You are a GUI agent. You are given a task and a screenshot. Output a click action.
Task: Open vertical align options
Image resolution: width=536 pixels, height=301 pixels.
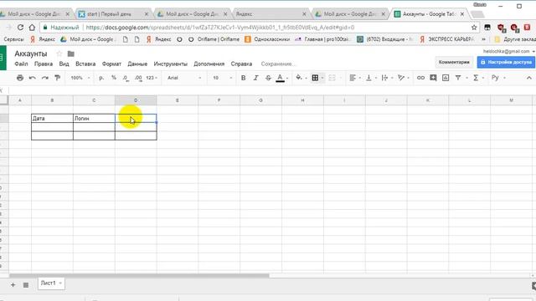(x=368, y=78)
